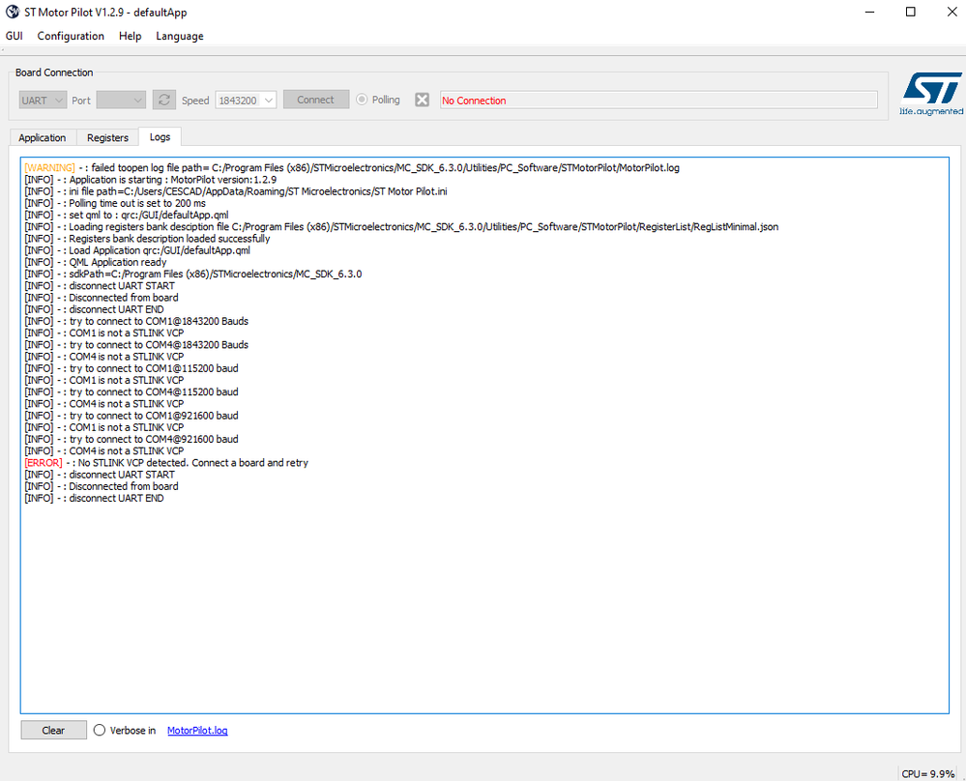The height and width of the screenshot is (781, 966).
Task: Click 'set qml to : qrc:/GUI/defaultApp.qml' line
Action: [x=127, y=215]
